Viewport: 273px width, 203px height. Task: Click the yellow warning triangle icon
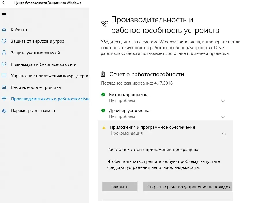tap(104, 128)
